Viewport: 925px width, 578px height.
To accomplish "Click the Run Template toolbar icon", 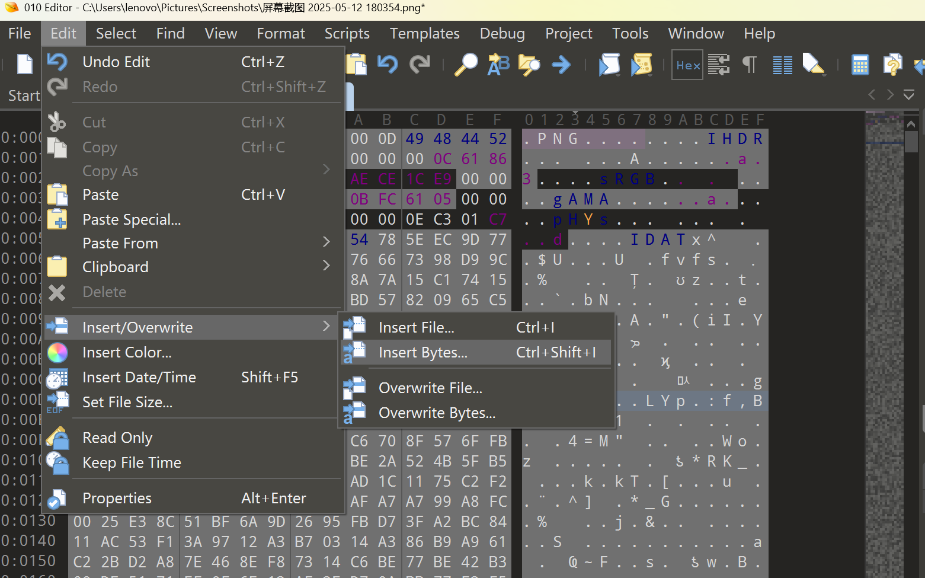I will pos(641,64).
